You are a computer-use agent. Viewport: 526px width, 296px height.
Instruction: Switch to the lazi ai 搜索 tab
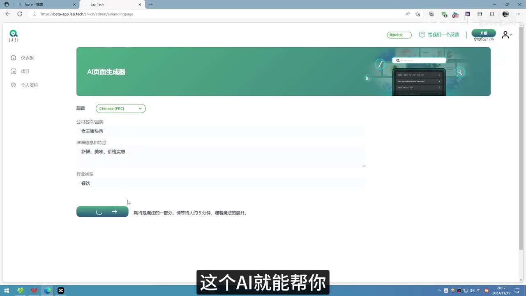click(45, 5)
